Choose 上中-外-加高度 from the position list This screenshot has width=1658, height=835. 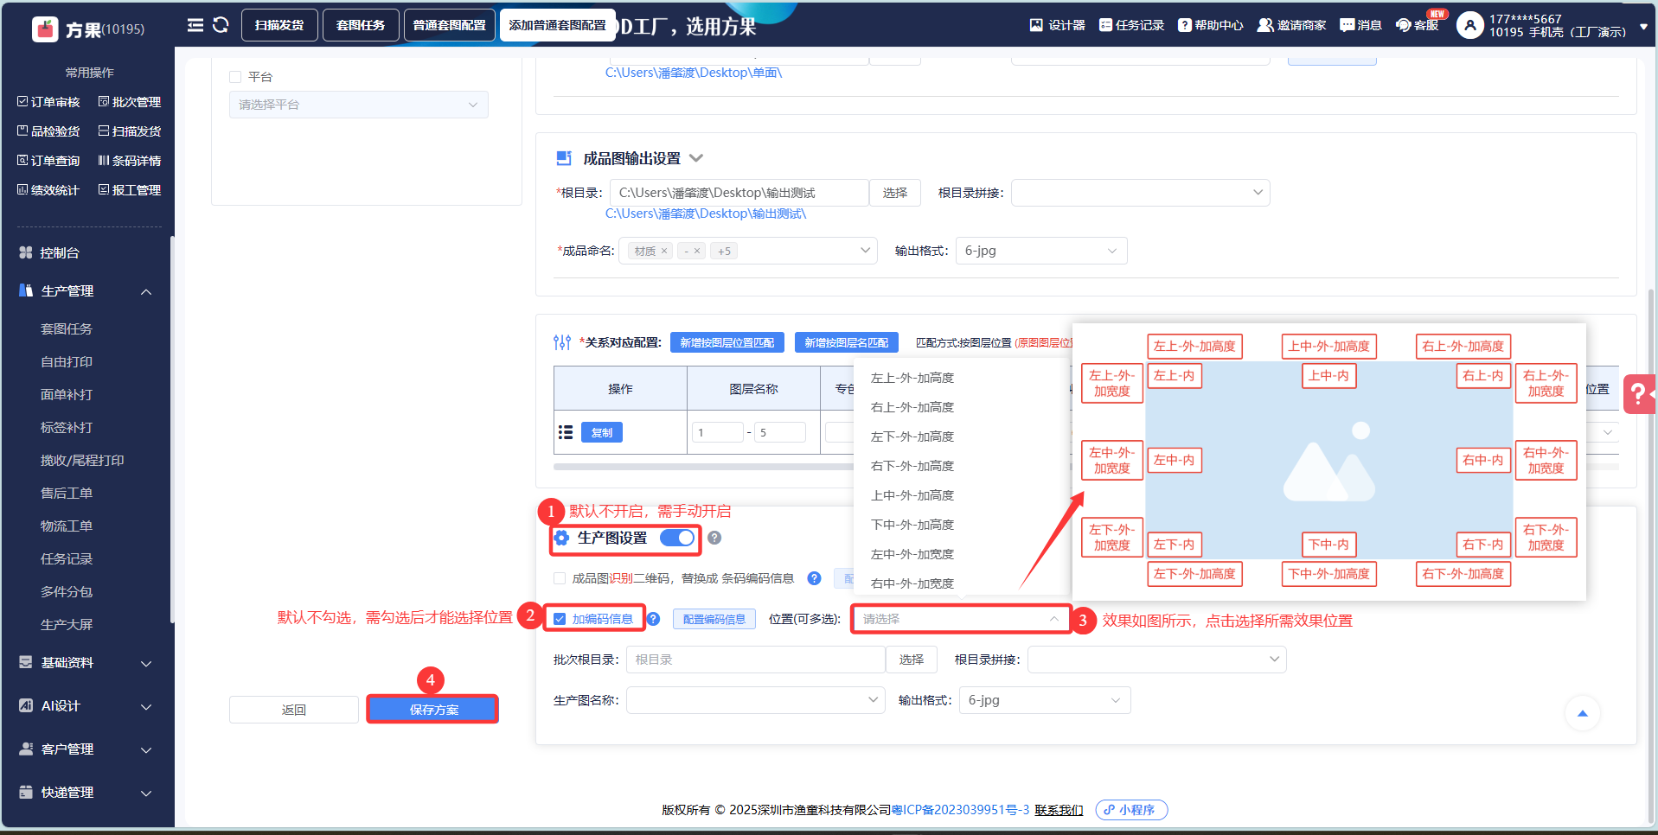tap(912, 495)
